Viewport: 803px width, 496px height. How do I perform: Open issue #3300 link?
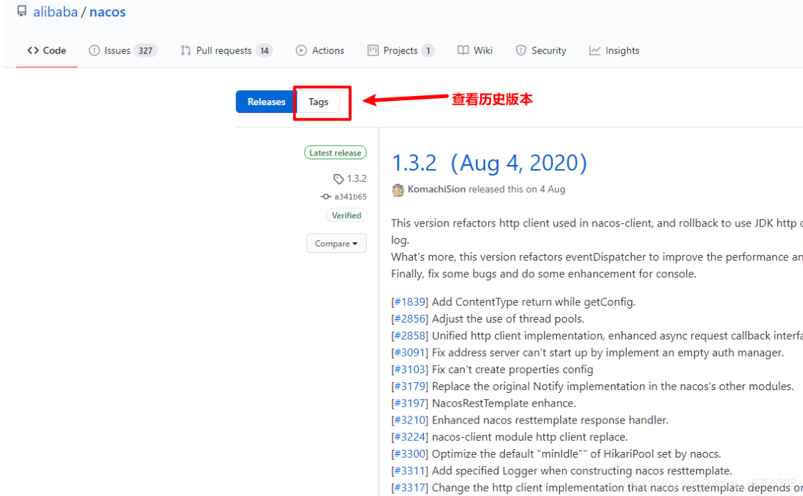(410, 454)
